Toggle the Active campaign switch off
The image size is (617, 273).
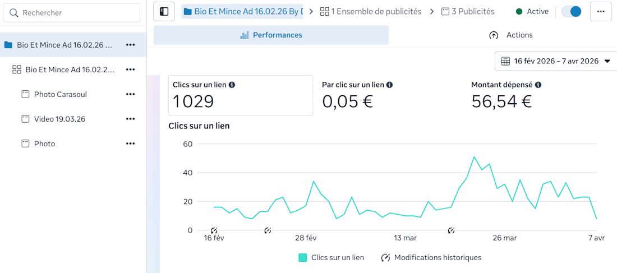572,11
